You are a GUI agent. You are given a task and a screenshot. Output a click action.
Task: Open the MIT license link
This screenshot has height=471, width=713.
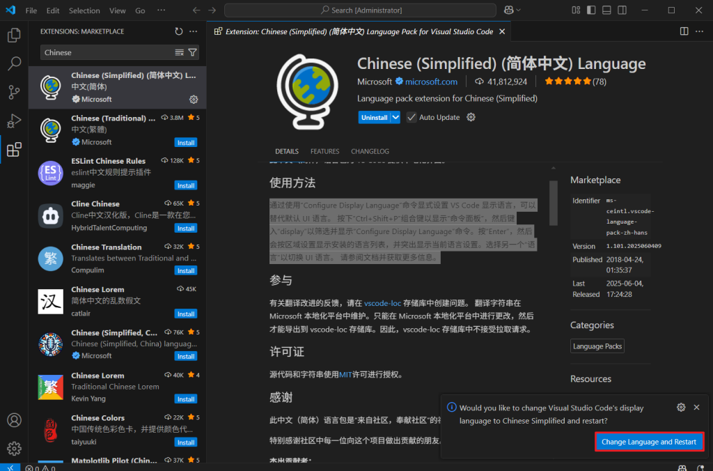coord(345,375)
